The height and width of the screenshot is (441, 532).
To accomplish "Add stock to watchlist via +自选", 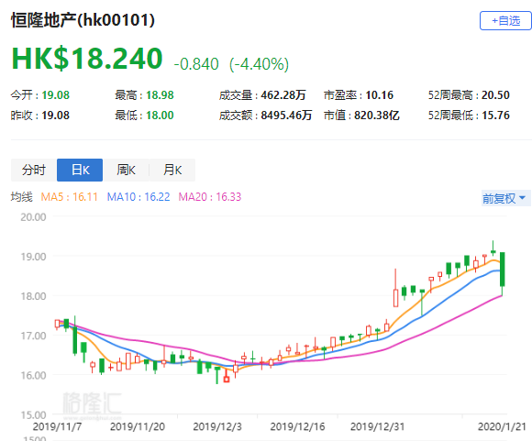I will [x=506, y=21].
